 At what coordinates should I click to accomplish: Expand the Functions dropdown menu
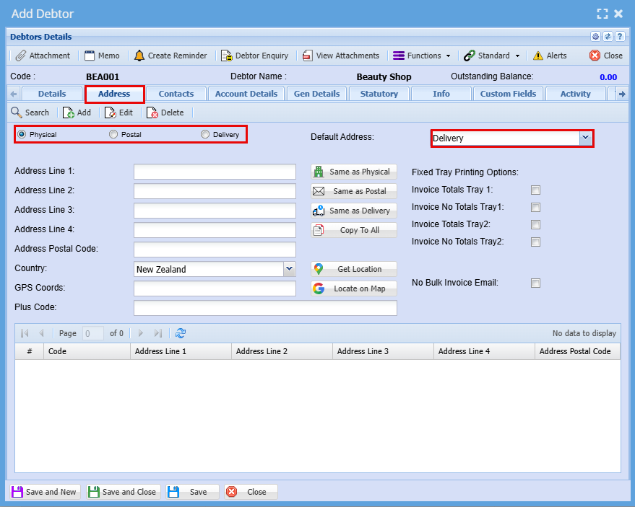421,56
